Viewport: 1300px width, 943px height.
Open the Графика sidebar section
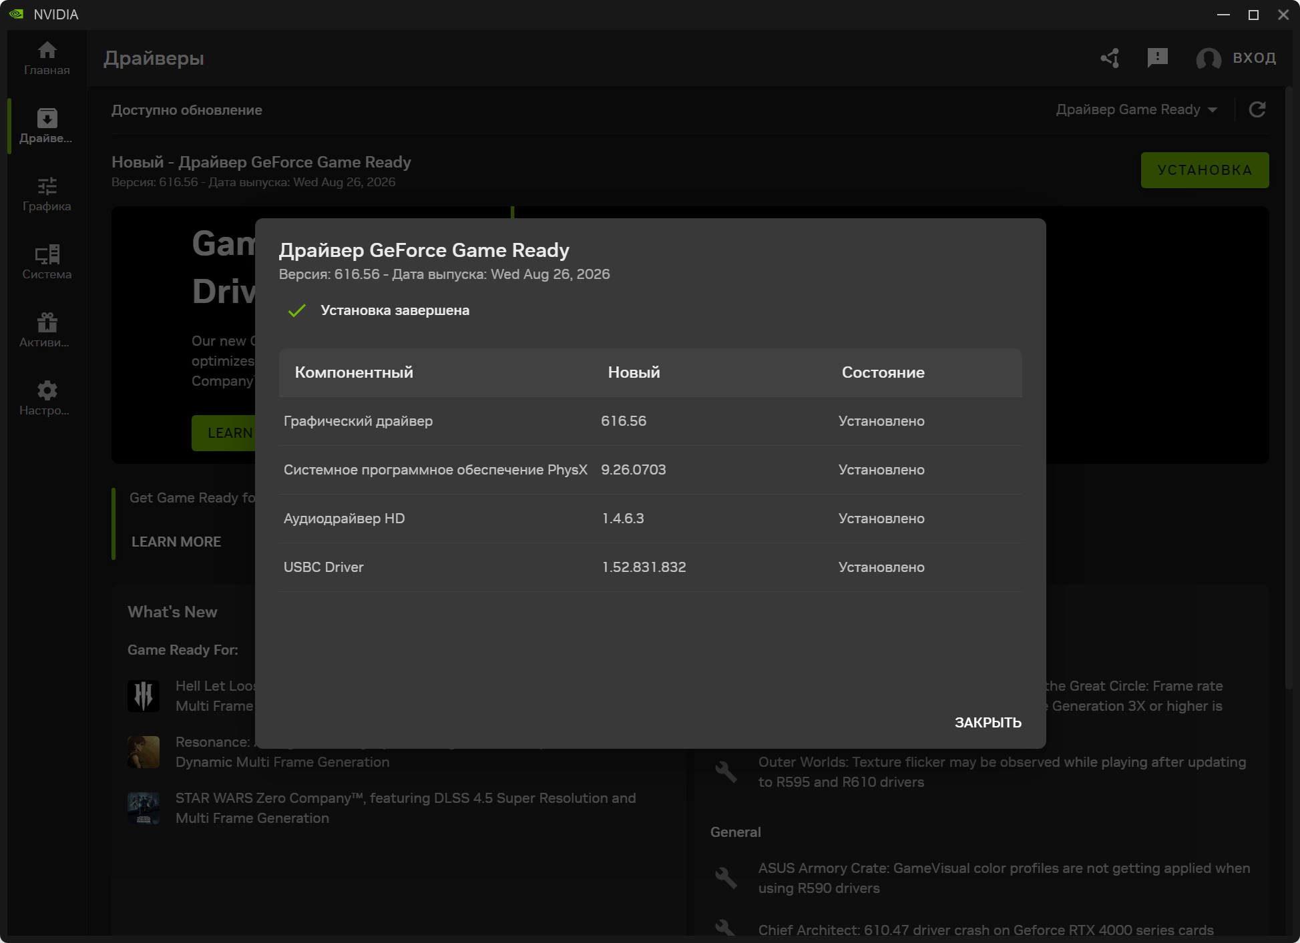click(x=47, y=194)
